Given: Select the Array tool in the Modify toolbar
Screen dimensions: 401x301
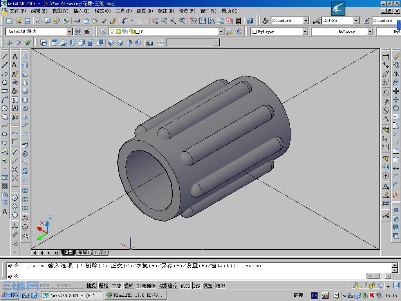Looking at the screenshot, I should click(x=396, y=91).
